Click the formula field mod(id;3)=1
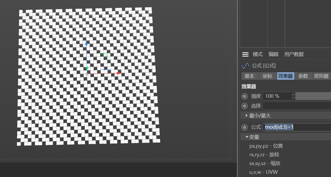The width and height of the screenshot is (331, 177). [297, 127]
